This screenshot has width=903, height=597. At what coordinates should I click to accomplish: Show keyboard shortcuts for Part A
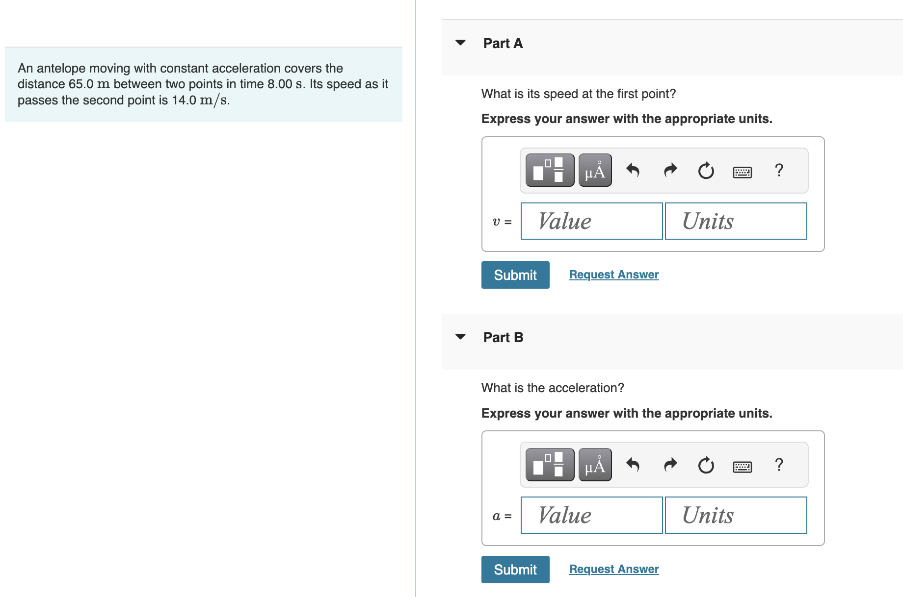pyautogui.click(x=742, y=172)
